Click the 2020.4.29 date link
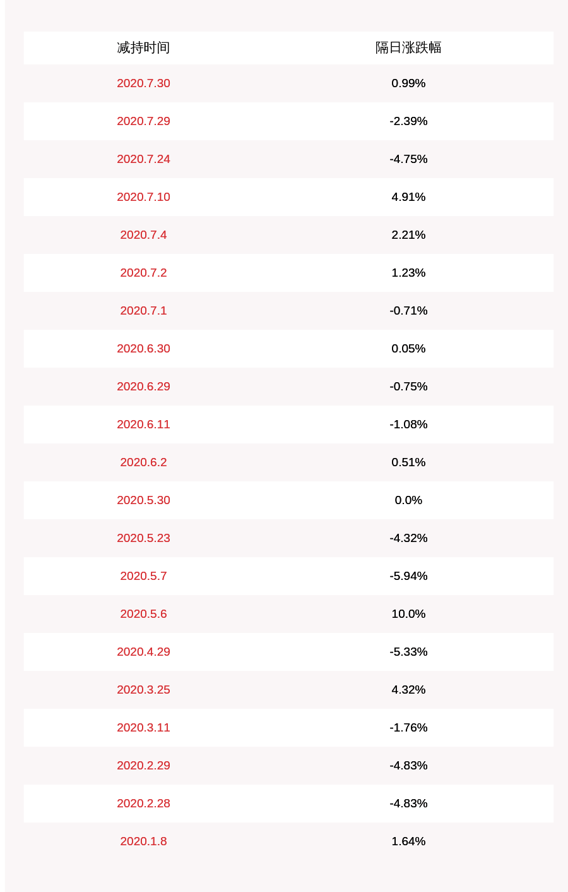This screenshot has width=568, height=892. (143, 652)
